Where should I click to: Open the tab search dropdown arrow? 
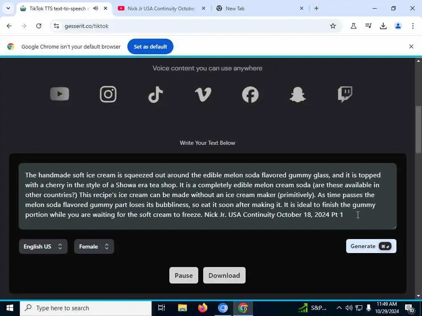click(8, 8)
